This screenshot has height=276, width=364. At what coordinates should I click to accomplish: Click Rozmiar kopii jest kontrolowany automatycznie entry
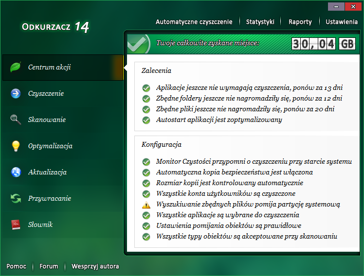[x=230, y=183]
